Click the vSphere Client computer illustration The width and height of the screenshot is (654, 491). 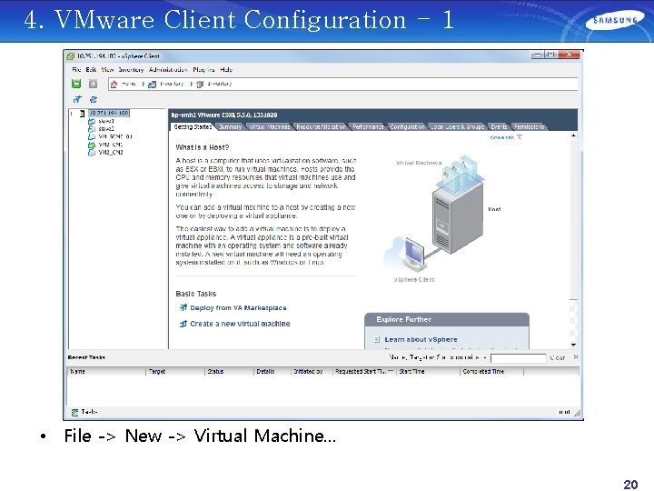pos(413,254)
